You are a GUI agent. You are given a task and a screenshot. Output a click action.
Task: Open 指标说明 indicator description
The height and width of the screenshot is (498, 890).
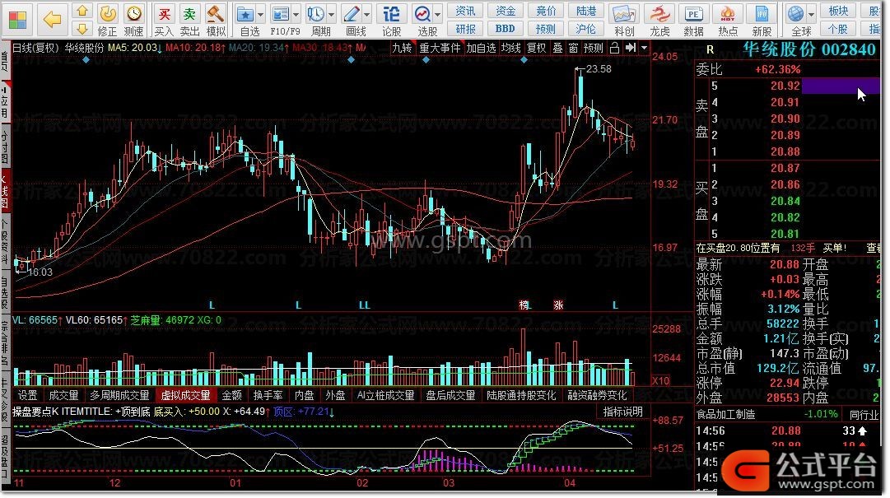point(622,412)
